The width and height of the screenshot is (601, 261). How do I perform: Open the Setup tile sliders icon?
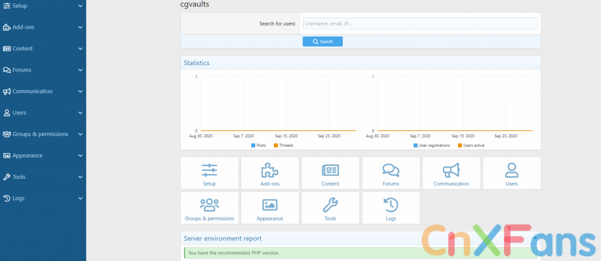[x=210, y=170]
